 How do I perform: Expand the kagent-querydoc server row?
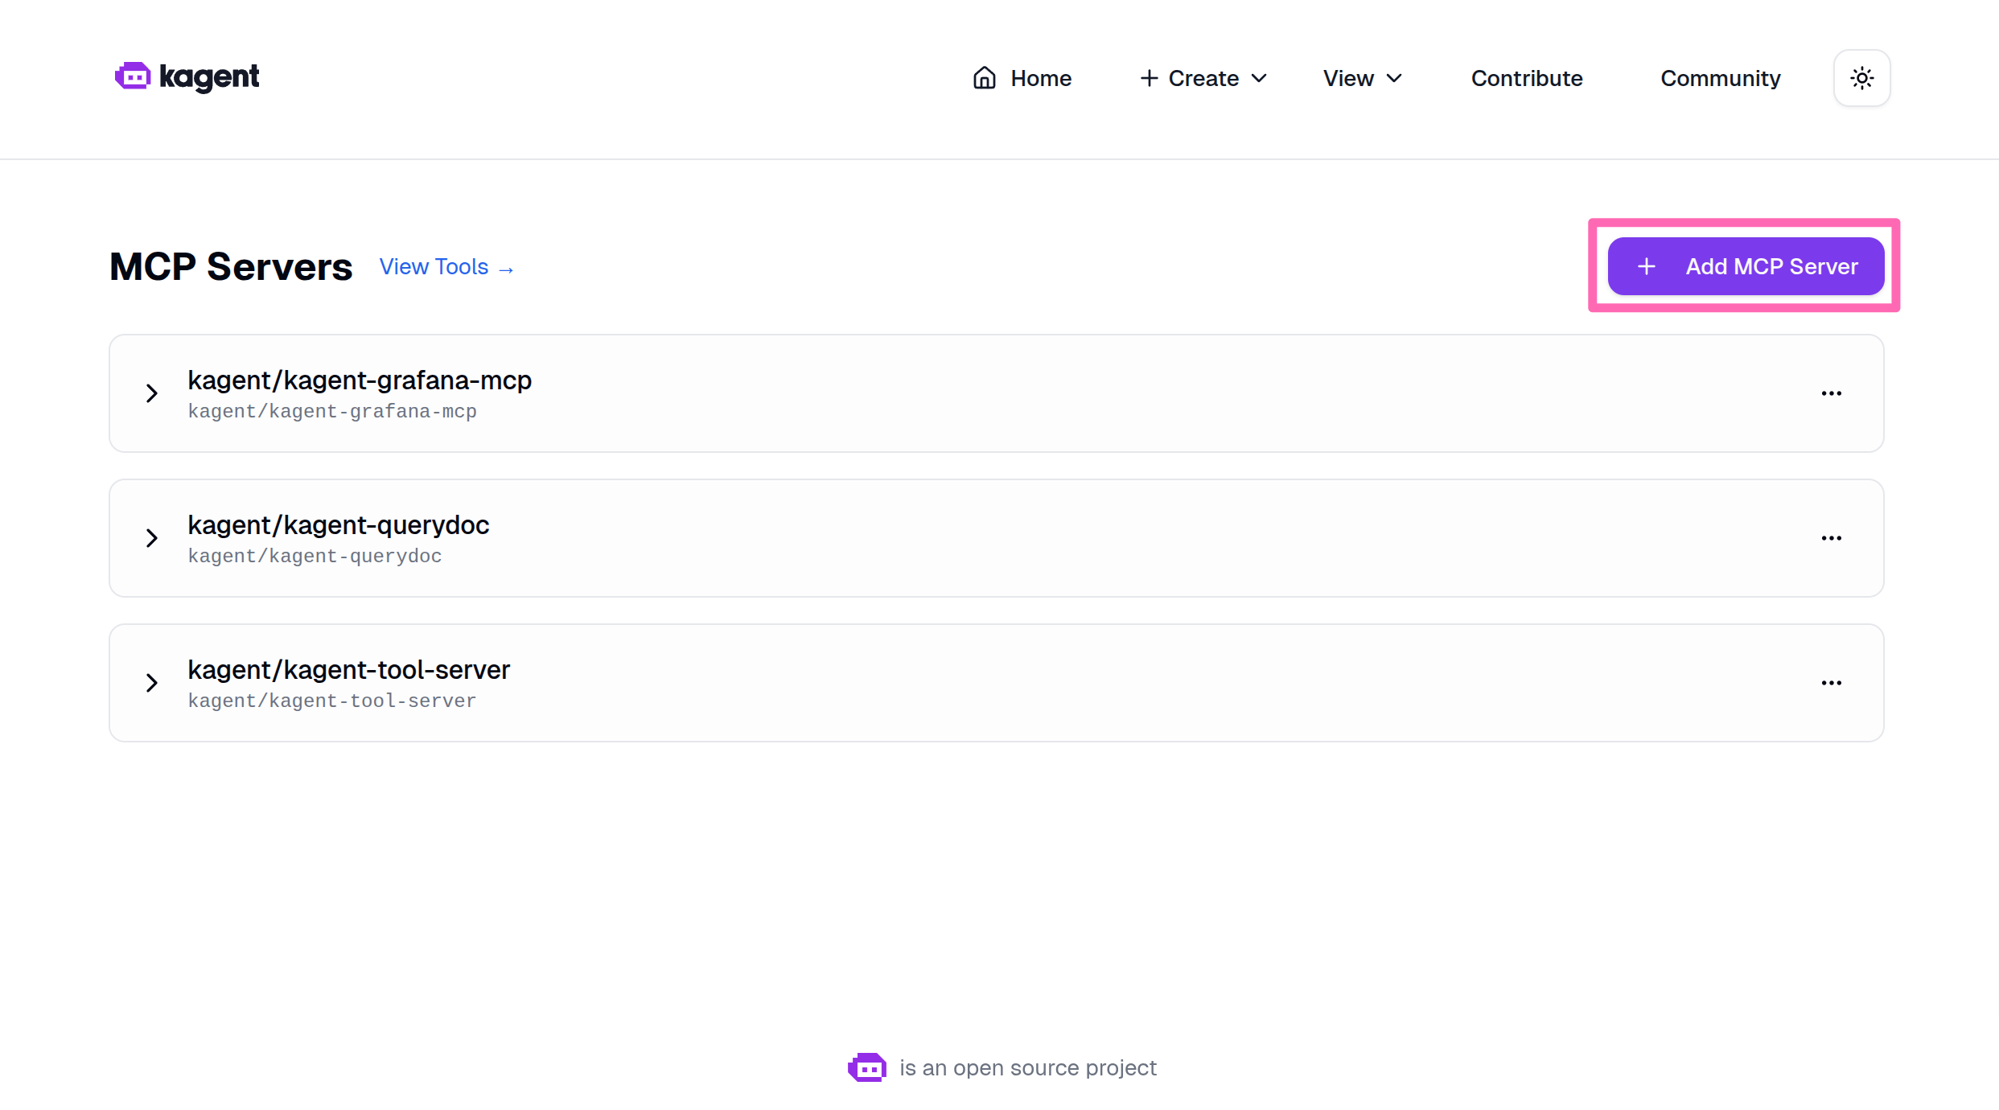click(152, 538)
